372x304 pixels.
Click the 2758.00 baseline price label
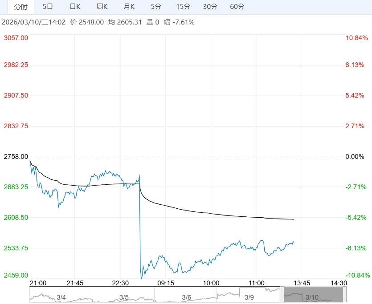pos(16,157)
